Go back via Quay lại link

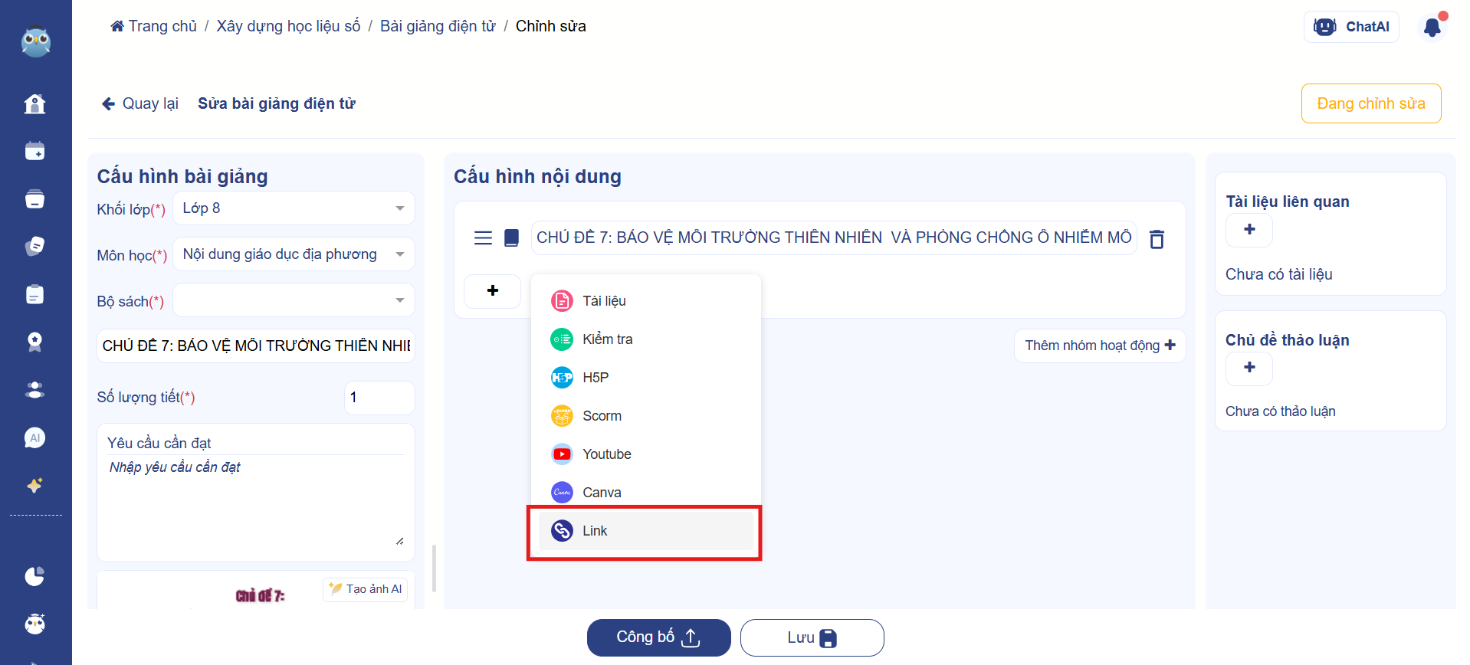(140, 103)
